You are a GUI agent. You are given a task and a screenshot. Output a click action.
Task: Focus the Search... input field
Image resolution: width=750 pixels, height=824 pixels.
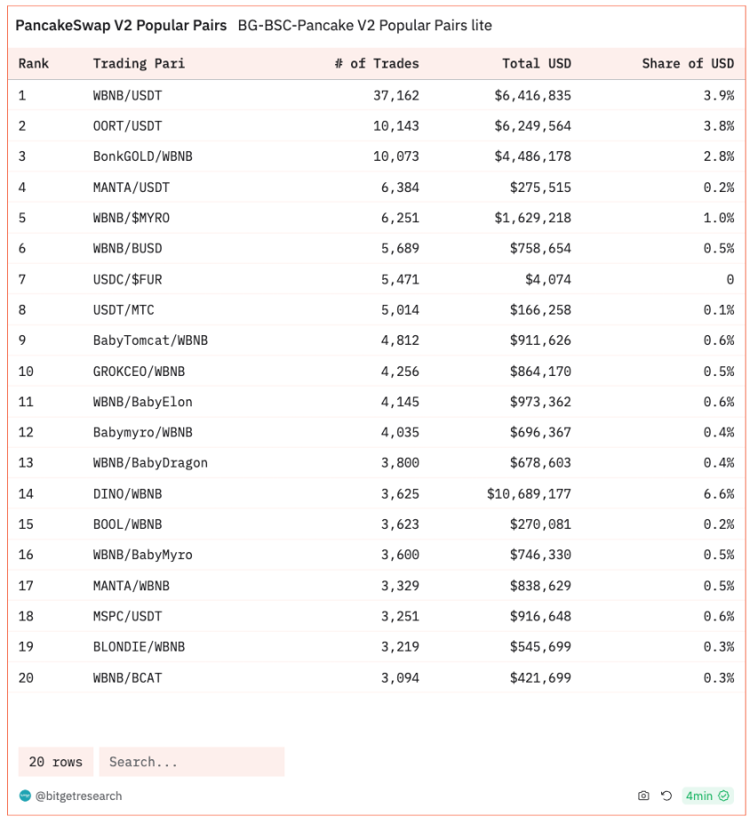pos(192,762)
